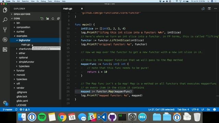This screenshot has width=219, height=123.
Task: Open the Selection menu
Action: coord(25,1)
